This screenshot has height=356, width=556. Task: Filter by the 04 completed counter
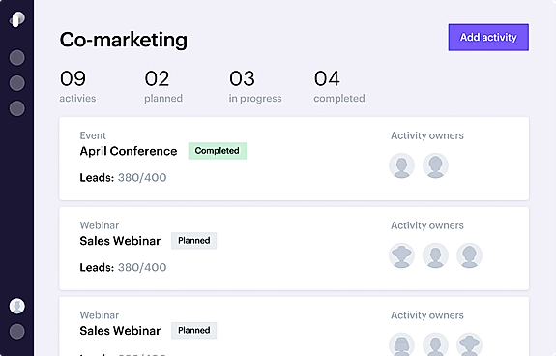[x=339, y=86]
